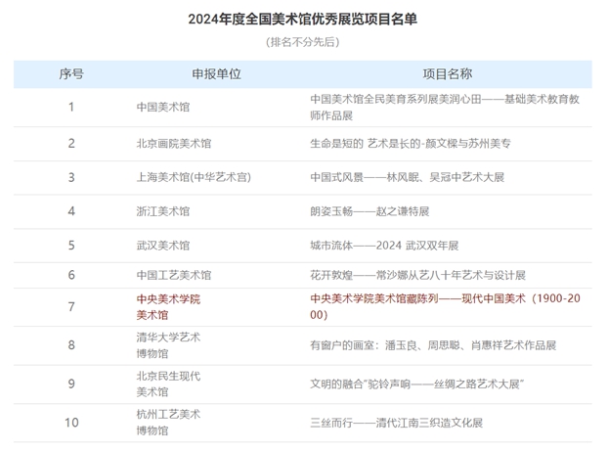Select the 浙江美术馆 cell
Screen dimensions: 608x452
163,211
